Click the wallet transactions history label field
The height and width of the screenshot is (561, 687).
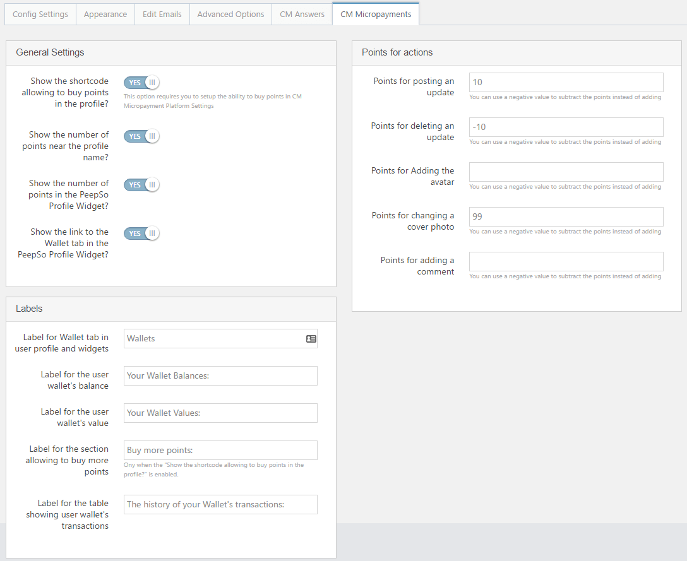(220, 505)
